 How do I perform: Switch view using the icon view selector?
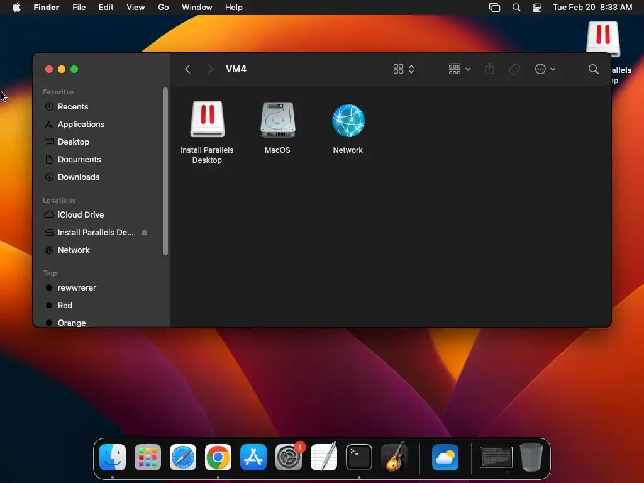[x=404, y=69]
